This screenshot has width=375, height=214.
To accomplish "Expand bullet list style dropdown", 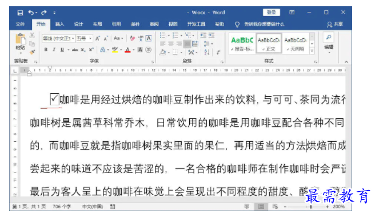I will (x=169, y=35).
